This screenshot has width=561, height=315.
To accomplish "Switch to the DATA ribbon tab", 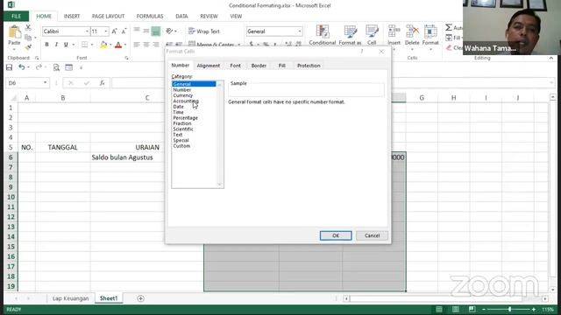I will point(181,17).
